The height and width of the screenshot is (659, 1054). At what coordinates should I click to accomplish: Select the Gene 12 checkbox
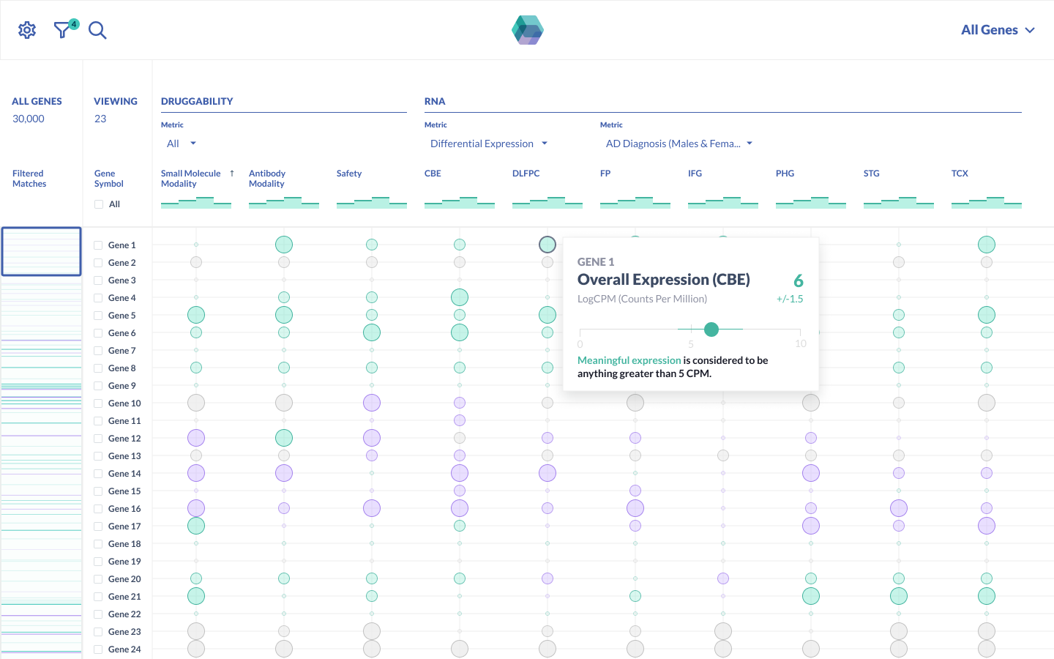(x=98, y=439)
